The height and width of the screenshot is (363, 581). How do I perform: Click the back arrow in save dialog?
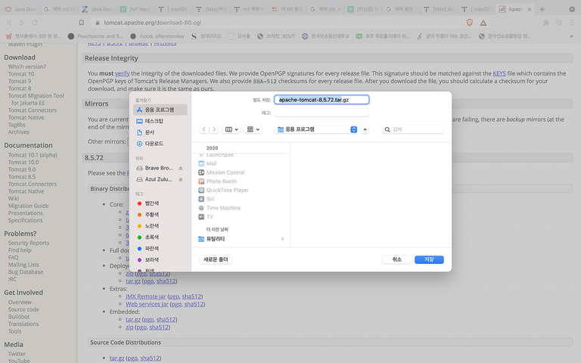click(204, 129)
